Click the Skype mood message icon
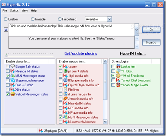 (13, 80)
